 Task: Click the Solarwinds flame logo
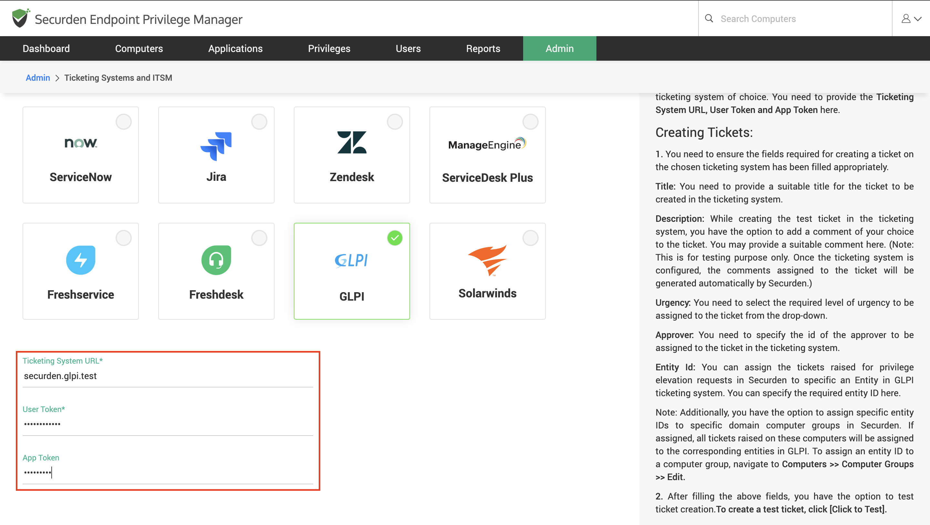487,261
